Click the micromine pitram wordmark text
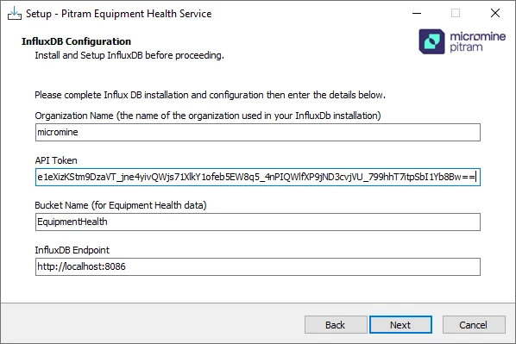The image size is (516, 344). [x=477, y=41]
